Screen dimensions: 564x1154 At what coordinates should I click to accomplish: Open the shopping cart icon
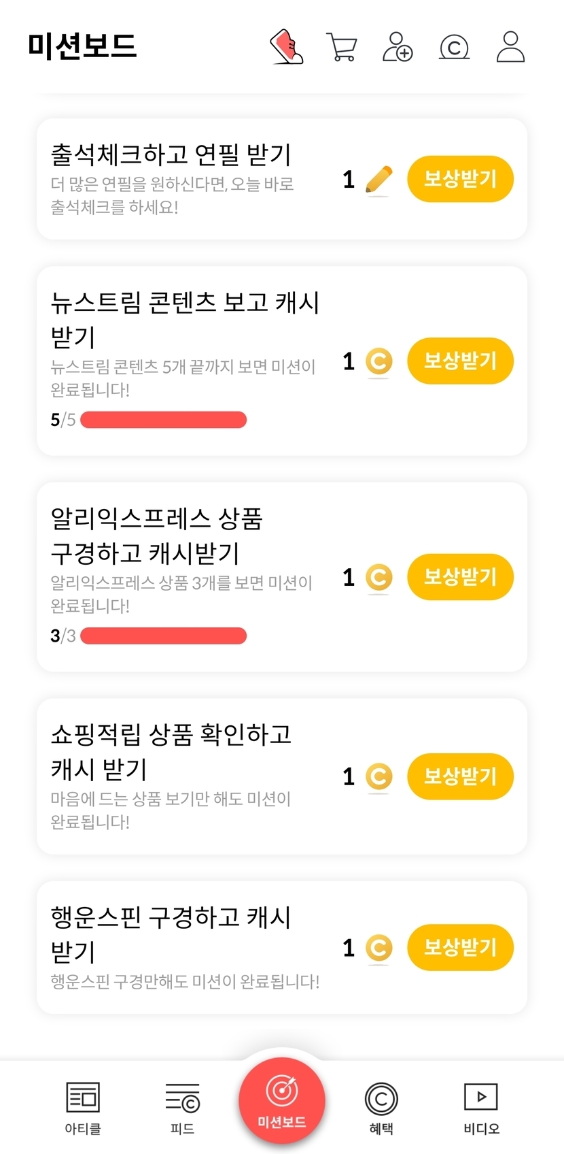341,47
